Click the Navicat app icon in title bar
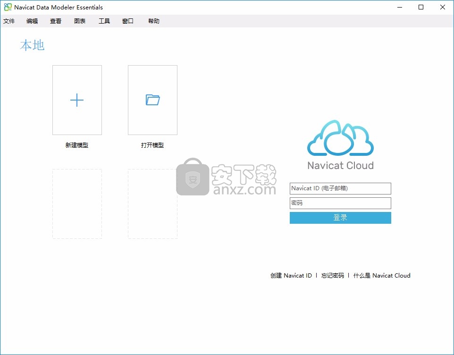The width and height of the screenshot is (454, 355). (8, 7)
